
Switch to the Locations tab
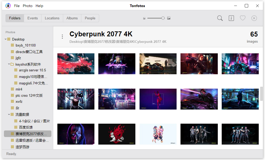[x=52, y=18]
